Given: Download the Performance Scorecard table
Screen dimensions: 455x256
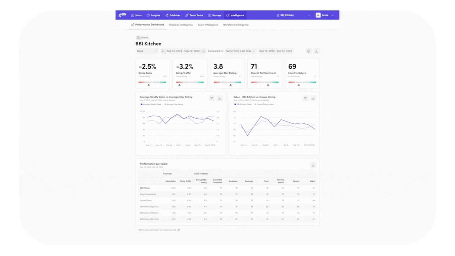Looking at the screenshot, I should tap(313, 165).
